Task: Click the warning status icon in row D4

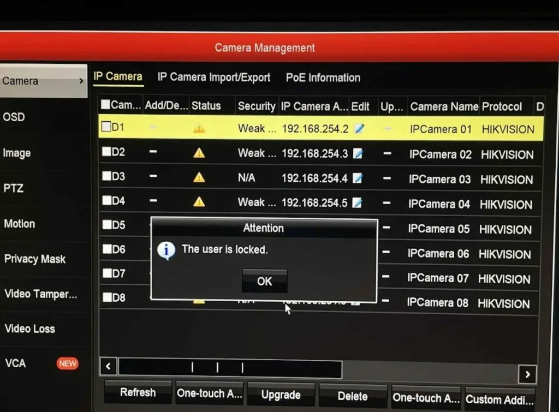Action: click(x=199, y=202)
